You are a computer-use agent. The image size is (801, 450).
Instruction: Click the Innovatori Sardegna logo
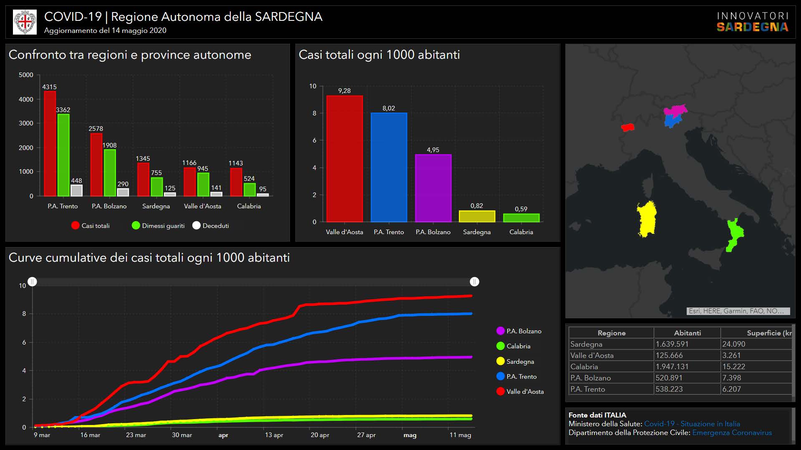coord(752,22)
